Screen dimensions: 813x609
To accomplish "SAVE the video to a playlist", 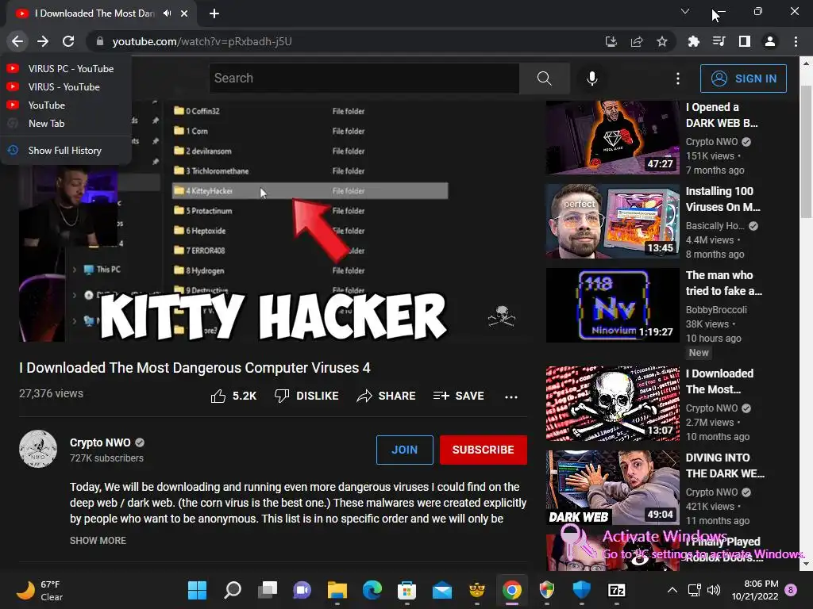I will pyautogui.click(x=458, y=396).
